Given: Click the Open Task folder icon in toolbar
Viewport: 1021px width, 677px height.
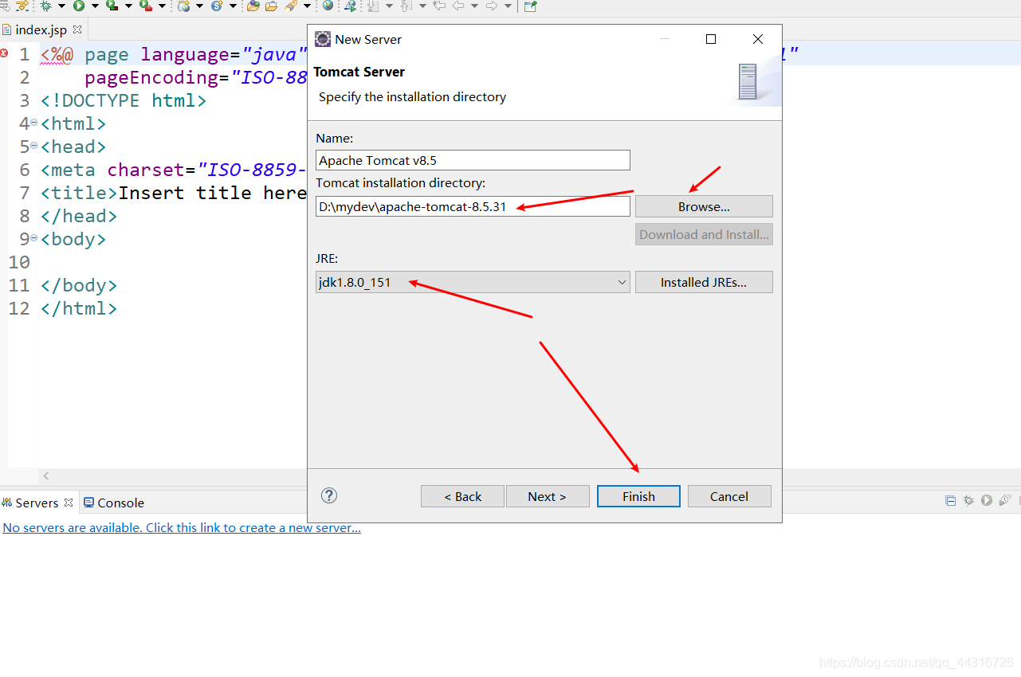Looking at the screenshot, I should pos(271,6).
